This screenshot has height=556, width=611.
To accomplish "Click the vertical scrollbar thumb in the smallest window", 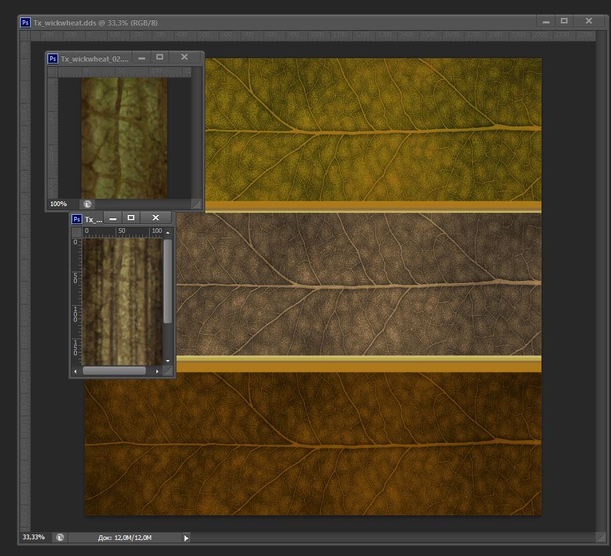I will pos(168,281).
